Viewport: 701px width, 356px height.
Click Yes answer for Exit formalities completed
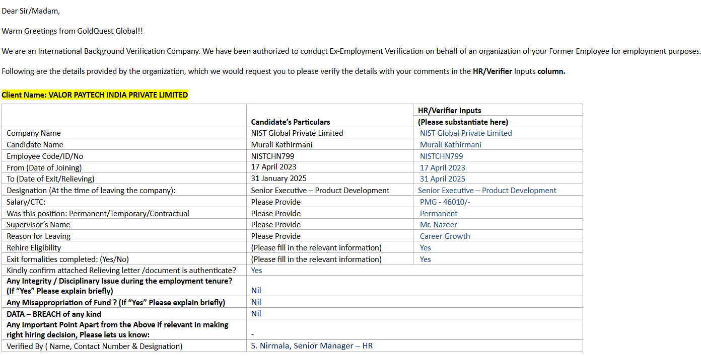pyautogui.click(x=426, y=259)
